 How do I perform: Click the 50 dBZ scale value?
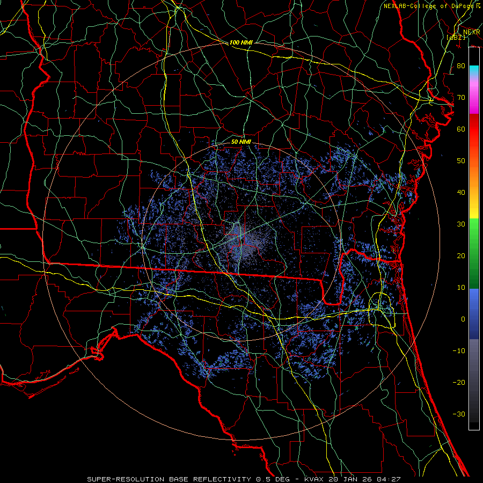(x=461, y=161)
